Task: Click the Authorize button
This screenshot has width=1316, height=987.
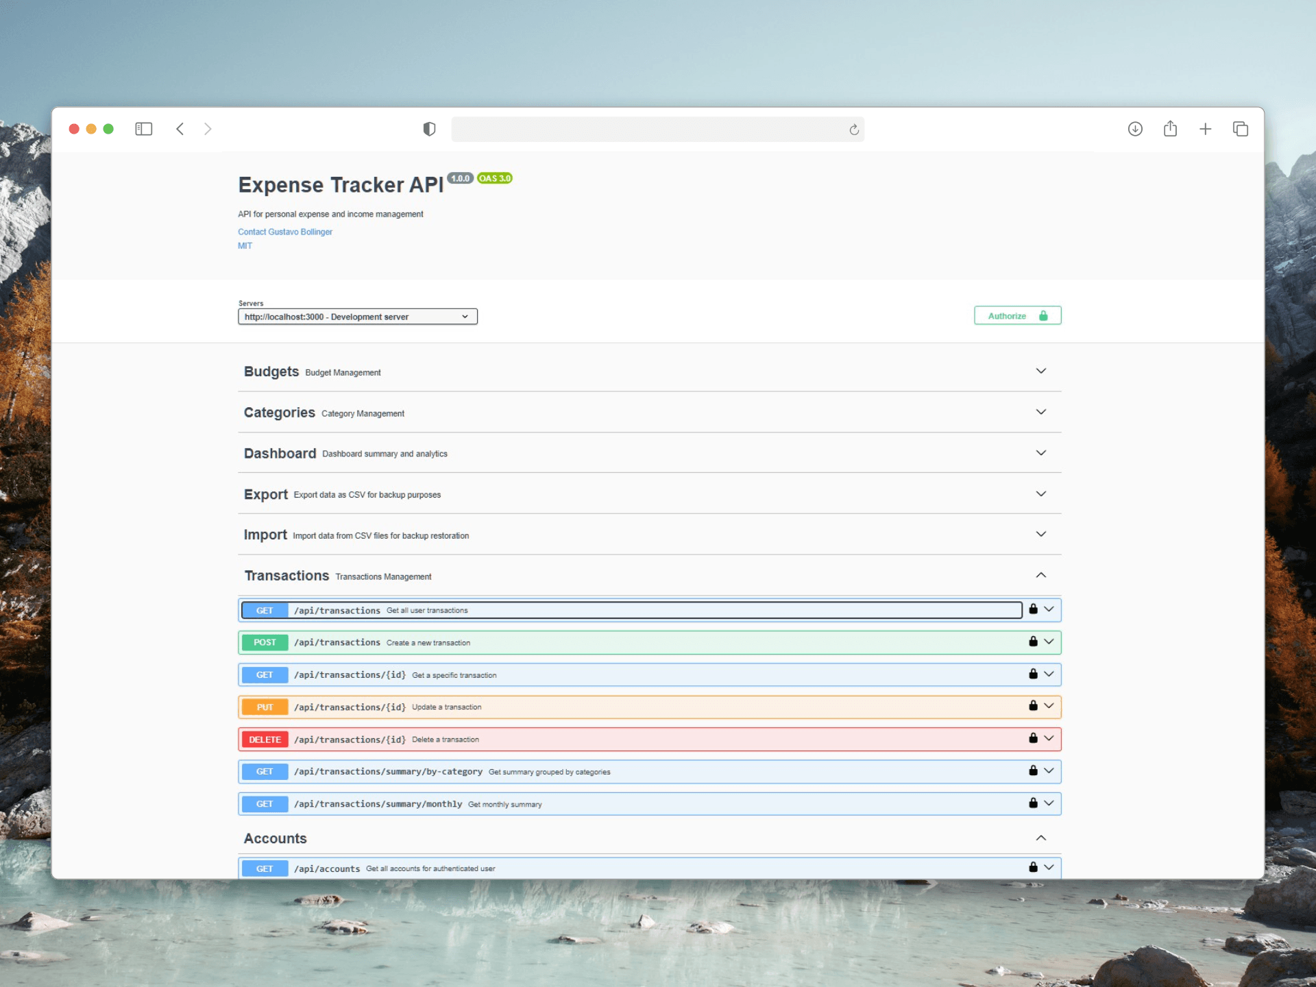Action: pos(1017,316)
